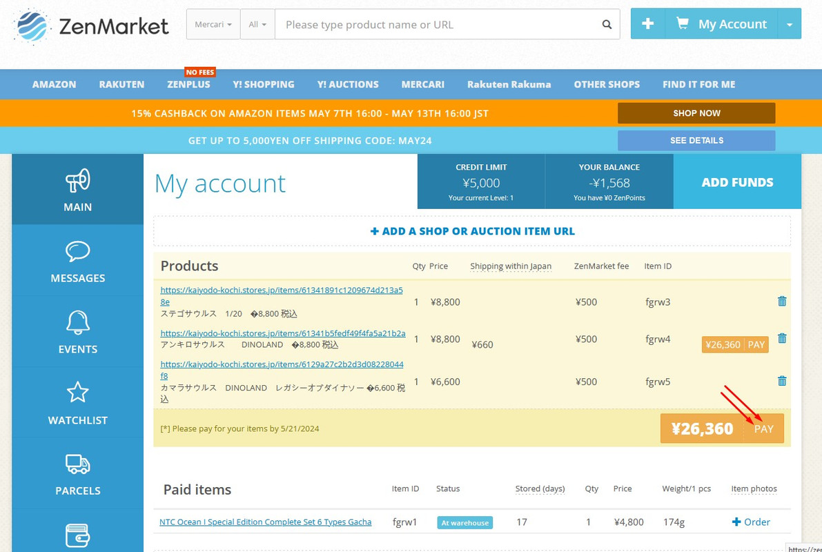The image size is (822, 552).
Task: Open WATCHLIST star sidebar icon
Action: click(77, 392)
